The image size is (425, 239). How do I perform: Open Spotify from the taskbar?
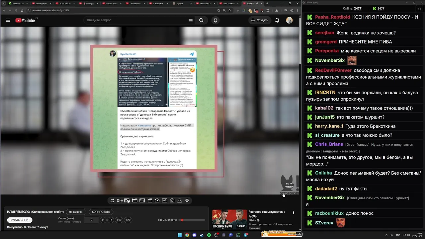209,235
